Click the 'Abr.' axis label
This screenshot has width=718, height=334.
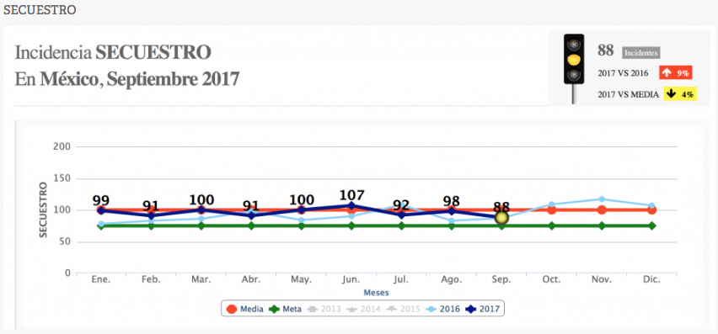251,279
